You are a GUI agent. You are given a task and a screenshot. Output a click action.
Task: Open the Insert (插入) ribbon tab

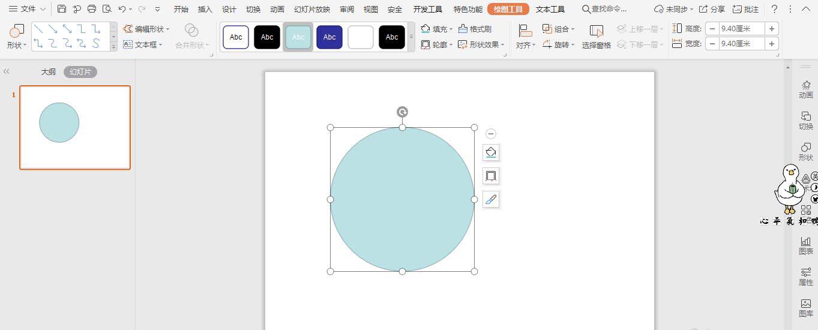pyautogui.click(x=205, y=9)
